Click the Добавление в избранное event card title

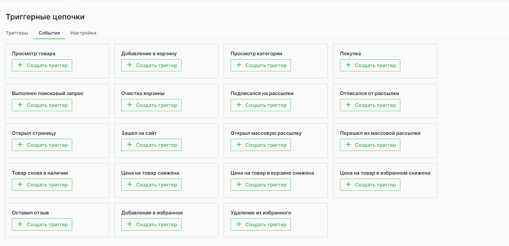[x=152, y=213]
